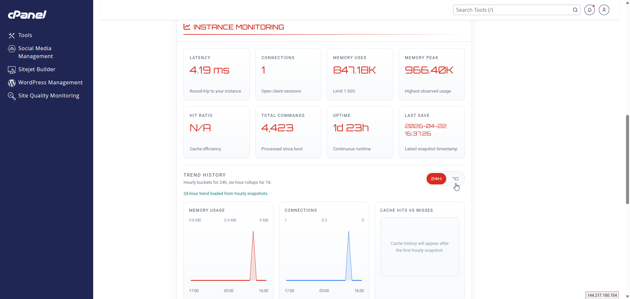Open the Instance Monitoring section header
Viewport: 630px width, 299px height.
(239, 27)
